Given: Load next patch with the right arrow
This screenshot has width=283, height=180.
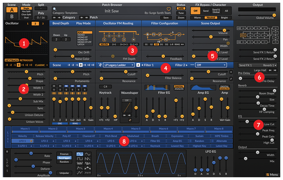Looking at the screenshot, I should [86, 17].
